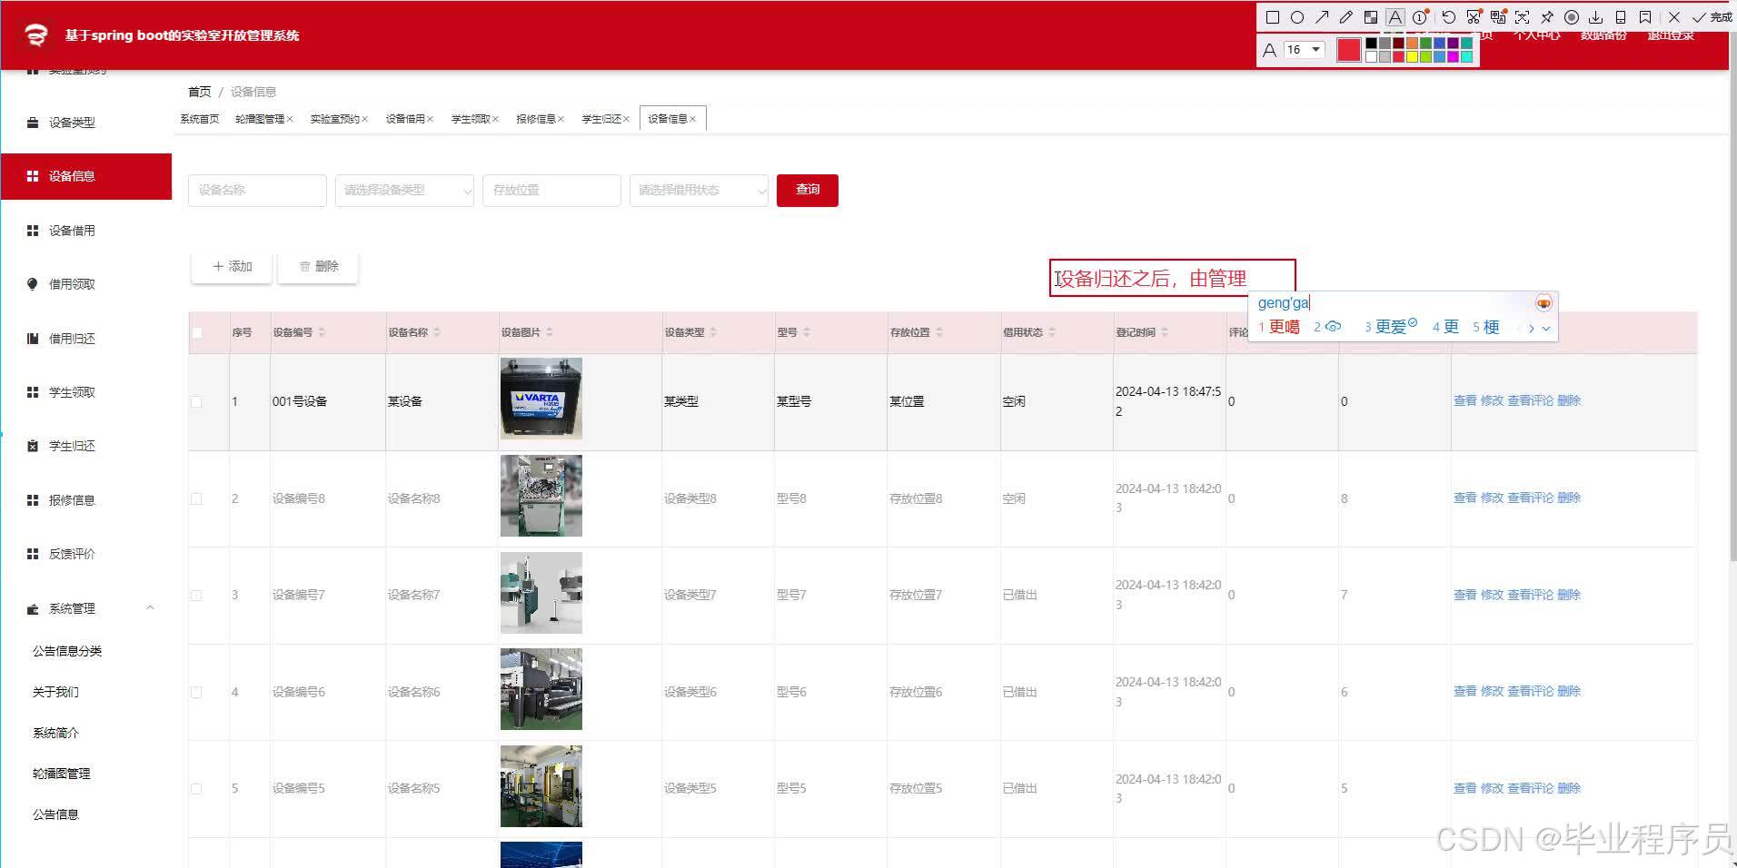1737x868 pixels.
Task: Pin the screenshot to screen
Action: 1547,17
